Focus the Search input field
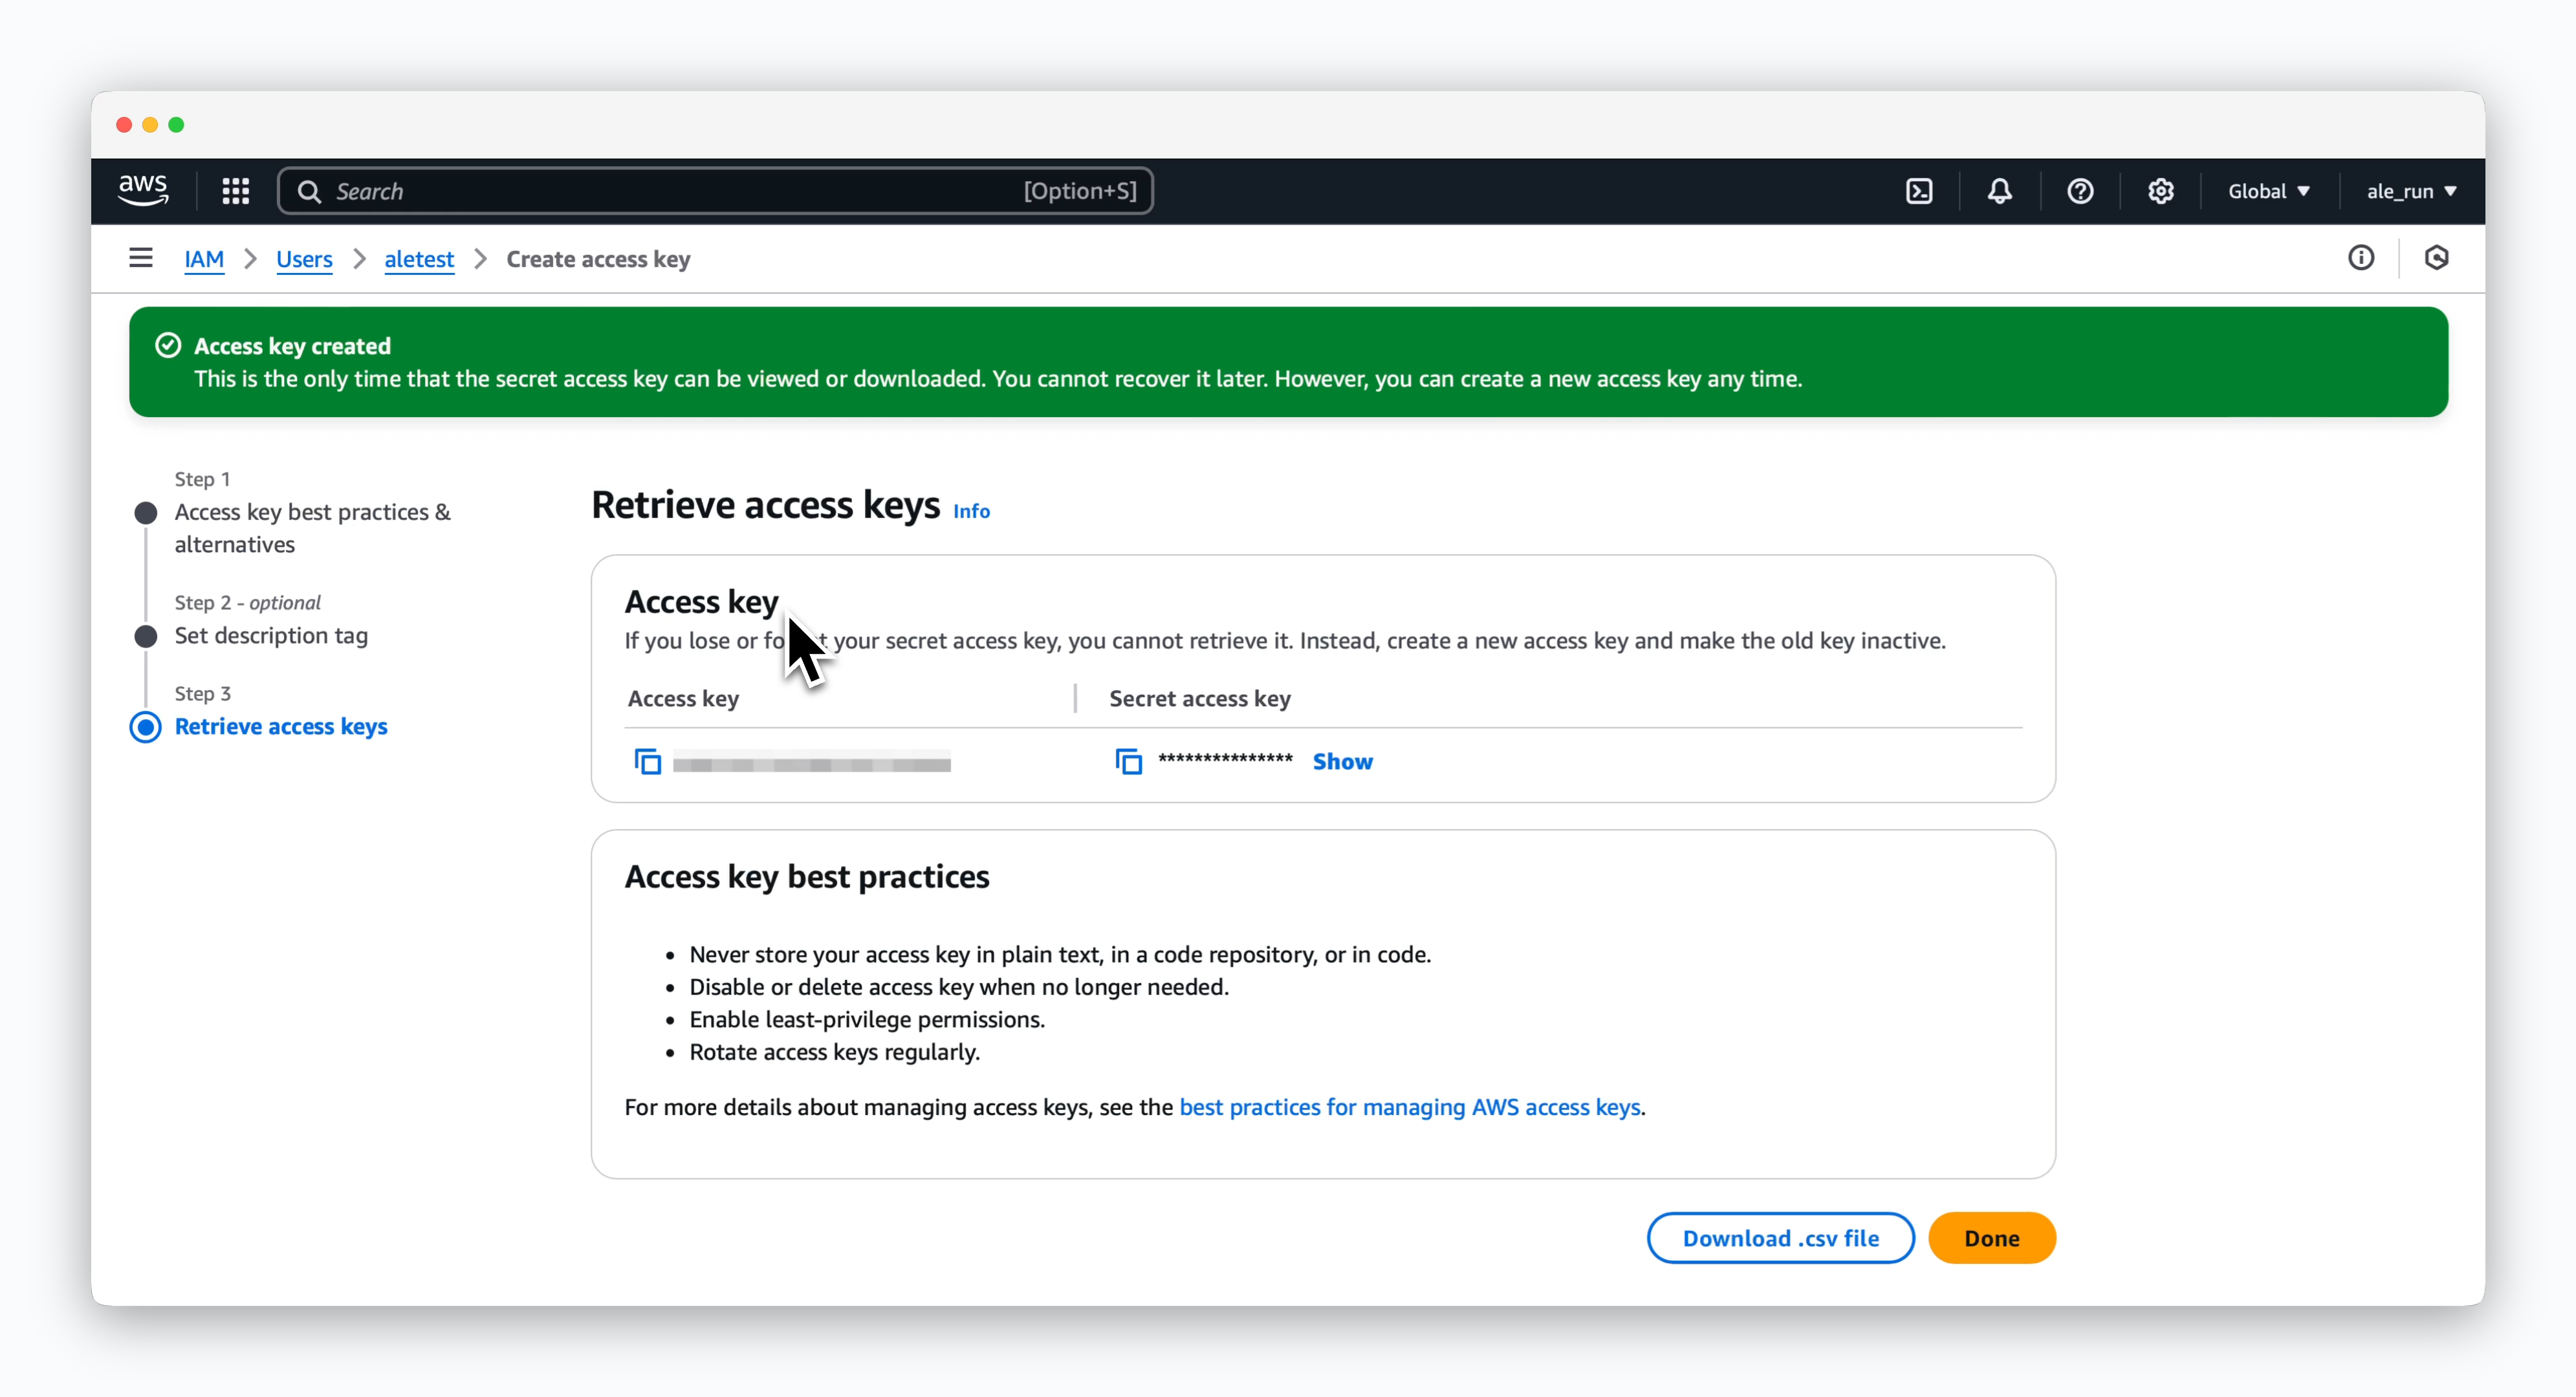The height and width of the screenshot is (1397, 2576). [715, 191]
